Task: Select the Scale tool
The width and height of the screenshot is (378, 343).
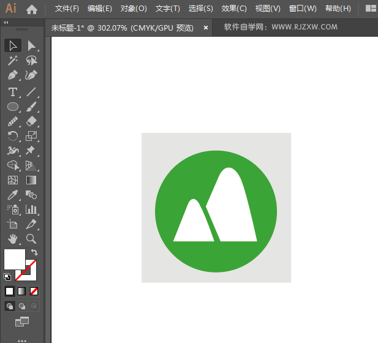Action: click(x=32, y=136)
